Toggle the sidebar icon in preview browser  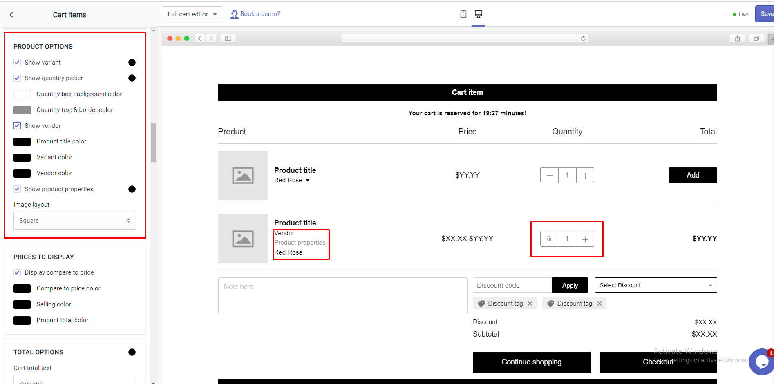[x=228, y=38]
